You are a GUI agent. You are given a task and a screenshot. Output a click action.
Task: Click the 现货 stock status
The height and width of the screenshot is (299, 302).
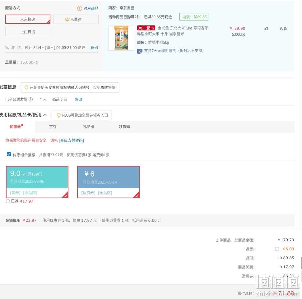coord(284,29)
